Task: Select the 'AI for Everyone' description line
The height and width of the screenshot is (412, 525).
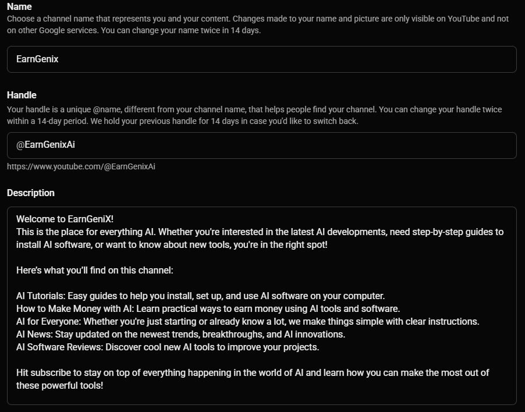Action: click(248, 321)
